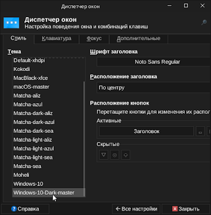This screenshot has height=215, width=211.
Task: Select the macOS-master theme
Action: point(48,87)
